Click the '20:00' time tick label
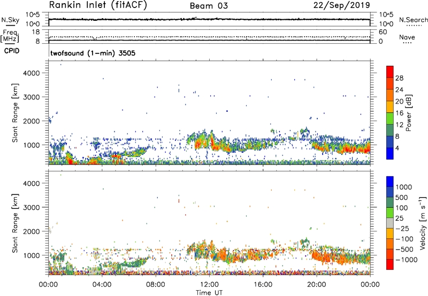428x296 pixels. pyautogui.click(x=316, y=285)
